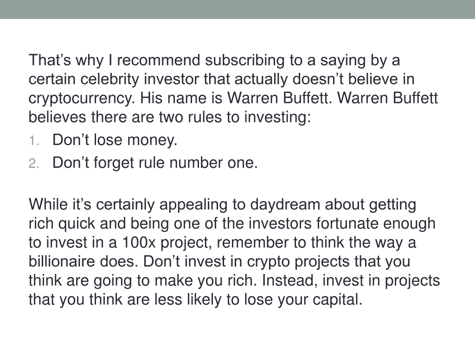475x356 pixels.
Task: Click the words "lose your capital." at end
Action: pos(303,300)
